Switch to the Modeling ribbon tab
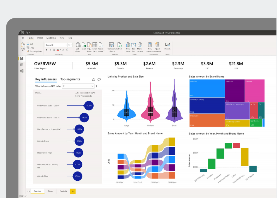Viewport: 277px width, 198px height. tap(51, 38)
